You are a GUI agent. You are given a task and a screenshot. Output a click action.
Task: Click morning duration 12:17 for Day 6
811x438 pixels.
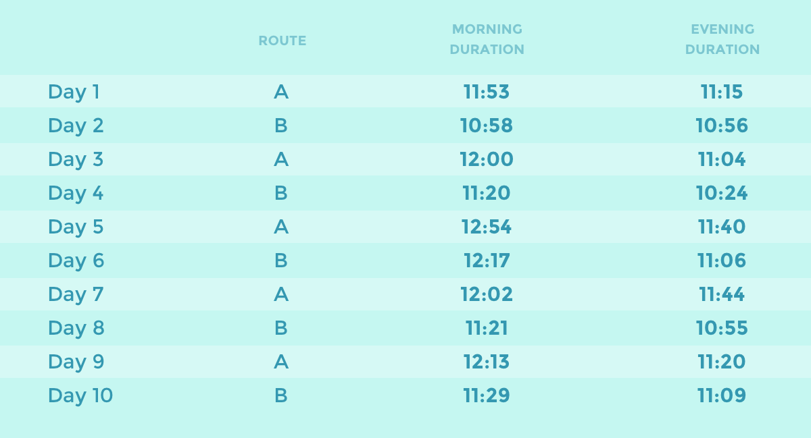487,261
